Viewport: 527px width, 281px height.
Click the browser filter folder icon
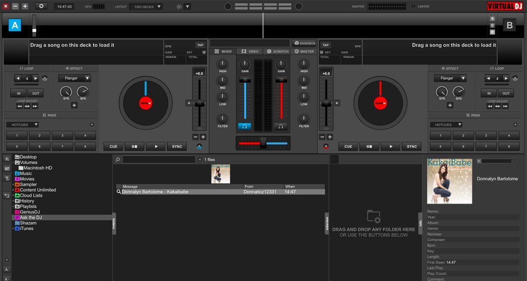[7, 178]
